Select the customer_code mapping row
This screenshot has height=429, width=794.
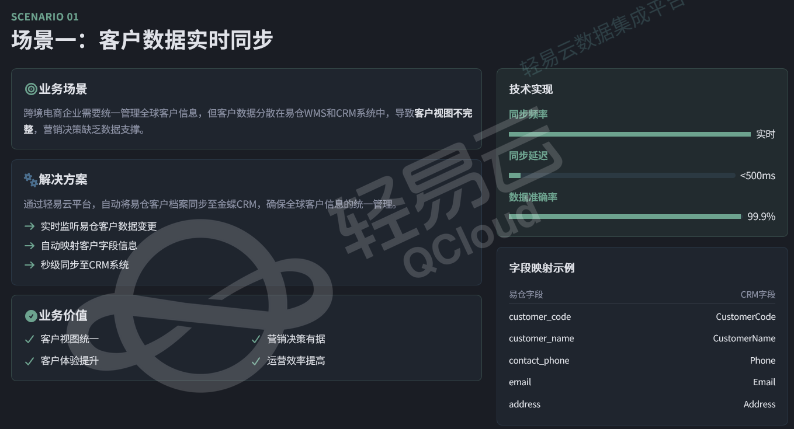pyautogui.click(x=642, y=317)
